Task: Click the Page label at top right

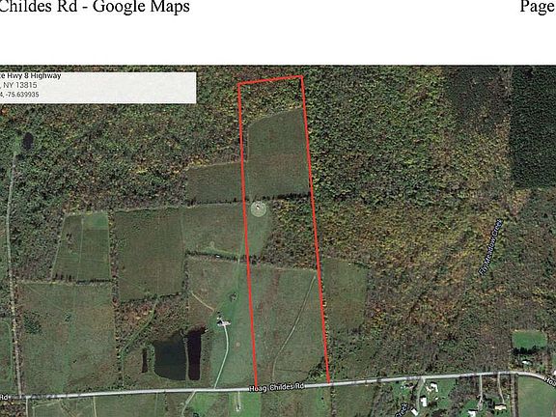Action: [538, 7]
